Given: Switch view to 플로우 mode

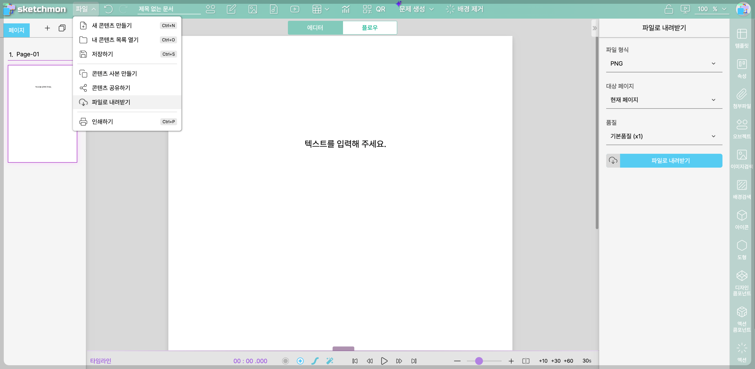Looking at the screenshot, I should coord(370,27).
